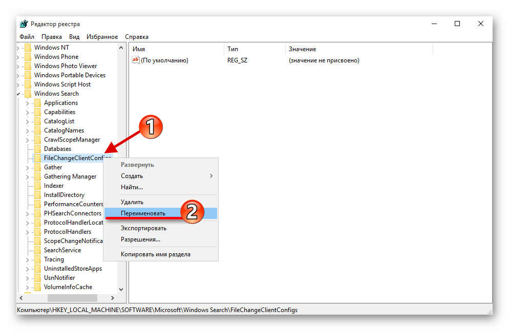This screenshot has height=331, width=509.
Task: Click the SearchService folder icon
Action: pos(37,250)
